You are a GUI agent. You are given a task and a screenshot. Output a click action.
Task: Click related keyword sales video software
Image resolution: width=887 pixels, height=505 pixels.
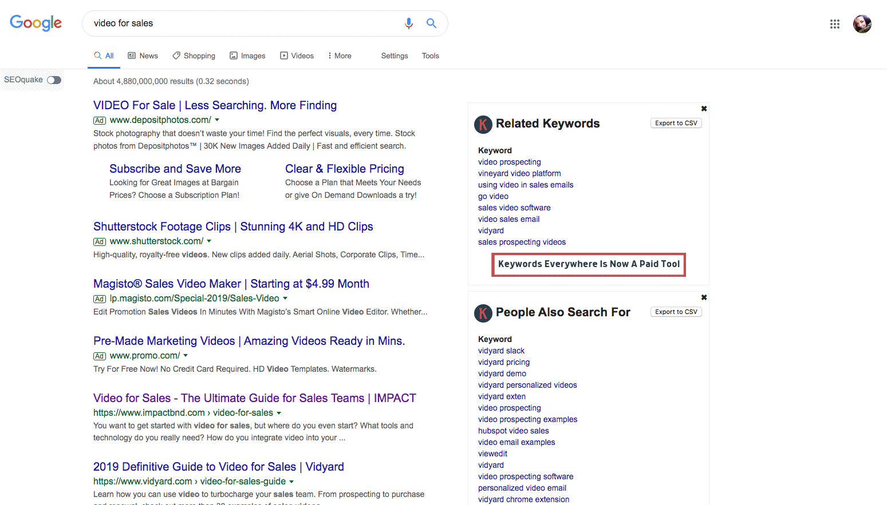pyautogui.click(x=514, y=208)
